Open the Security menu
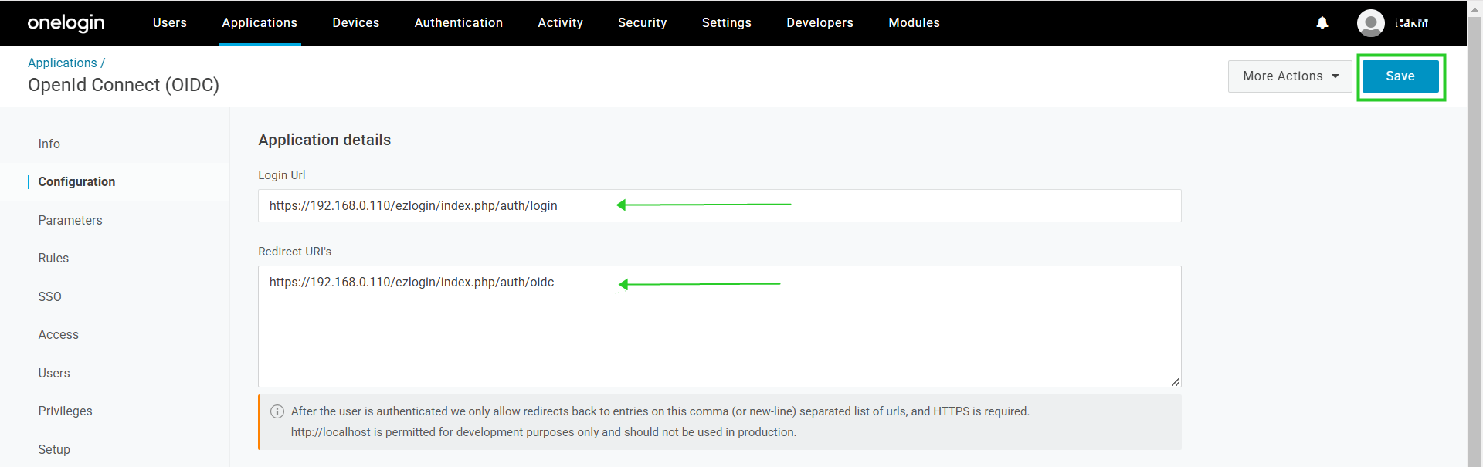1483x467 pixels. [x=643, y=23]
